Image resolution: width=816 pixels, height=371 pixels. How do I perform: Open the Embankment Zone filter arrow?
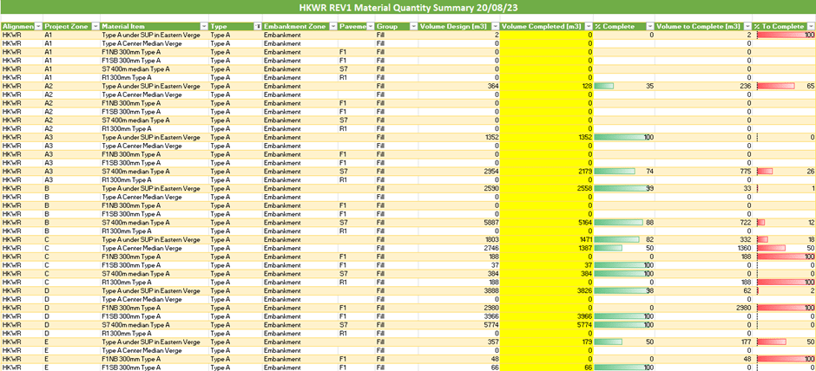pyautogui.click(x=333, y=27)
